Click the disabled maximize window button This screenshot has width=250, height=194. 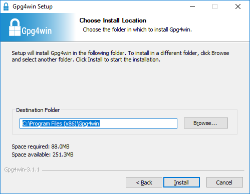tap(215, 6)
